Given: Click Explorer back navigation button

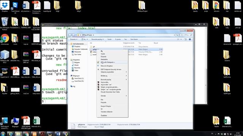Looking at the screenshot, I should [x=70, y=35].
